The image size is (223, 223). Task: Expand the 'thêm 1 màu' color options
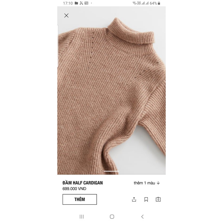(x=147, y=183)
